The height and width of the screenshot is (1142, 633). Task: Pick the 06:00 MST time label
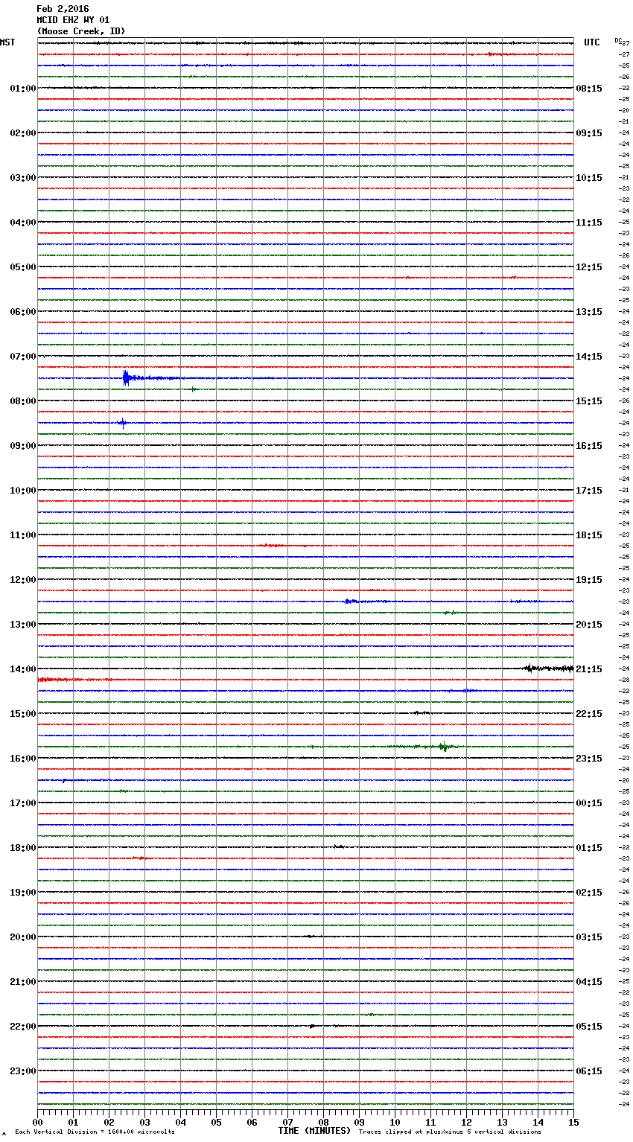[x=23, y=312]
